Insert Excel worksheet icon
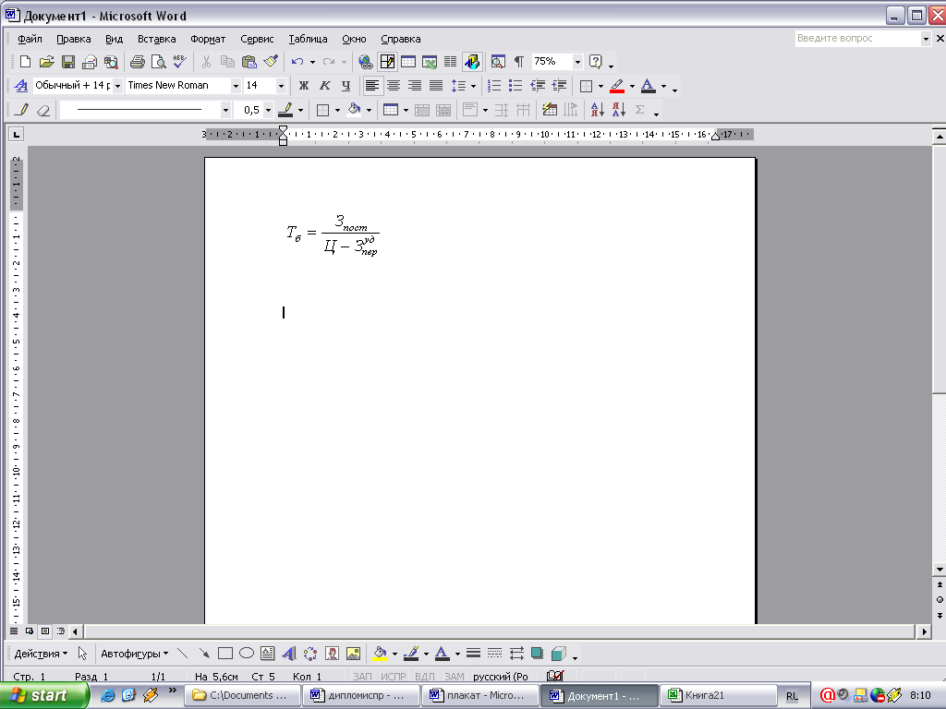Screen dimensions: 946x709 (x=430, y=62)
